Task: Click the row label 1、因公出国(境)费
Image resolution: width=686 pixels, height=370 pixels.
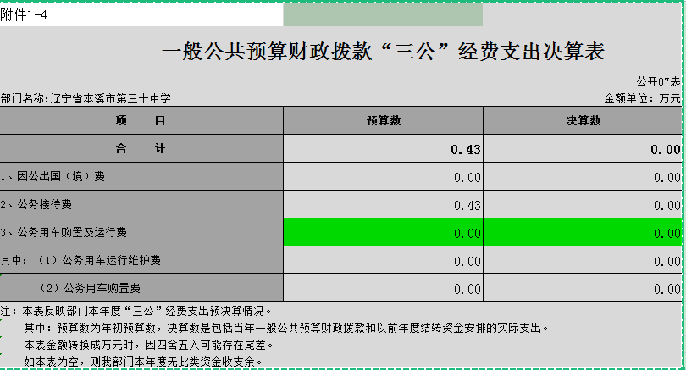Action: (141, 176)
